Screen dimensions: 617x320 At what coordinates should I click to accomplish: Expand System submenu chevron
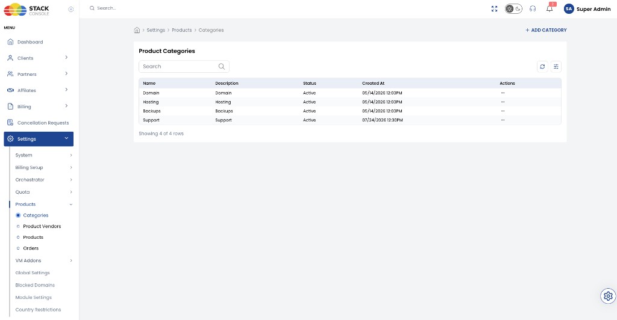[x=71, y=155]
